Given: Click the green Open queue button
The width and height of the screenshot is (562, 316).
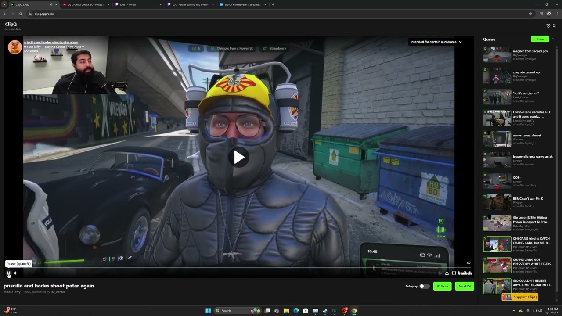Looking at the screenshot, I should click(540, 39).
